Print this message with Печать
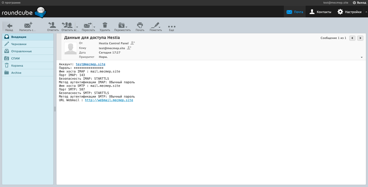368x187 pixels. pyautogui.click(x=140, y=27)
